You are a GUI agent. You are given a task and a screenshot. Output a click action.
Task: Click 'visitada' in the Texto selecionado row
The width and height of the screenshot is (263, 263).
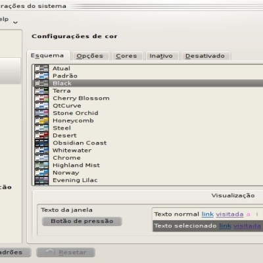[x=247, y=226]
